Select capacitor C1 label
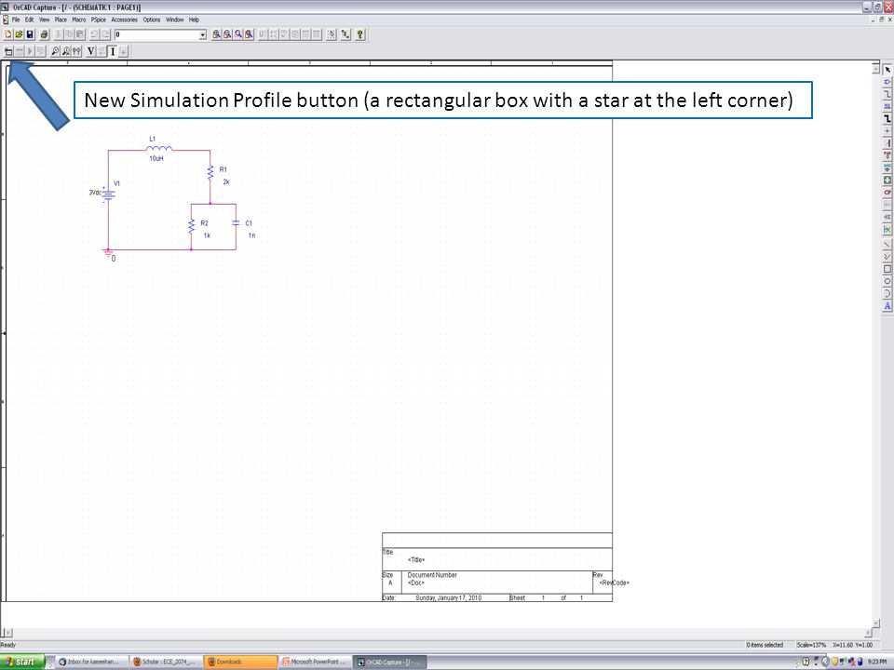 pyautogui.click(x=249, y=223)
